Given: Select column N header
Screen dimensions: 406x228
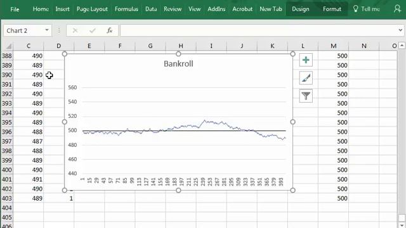Looking at the screenshot, I should (x=363, y=46).
